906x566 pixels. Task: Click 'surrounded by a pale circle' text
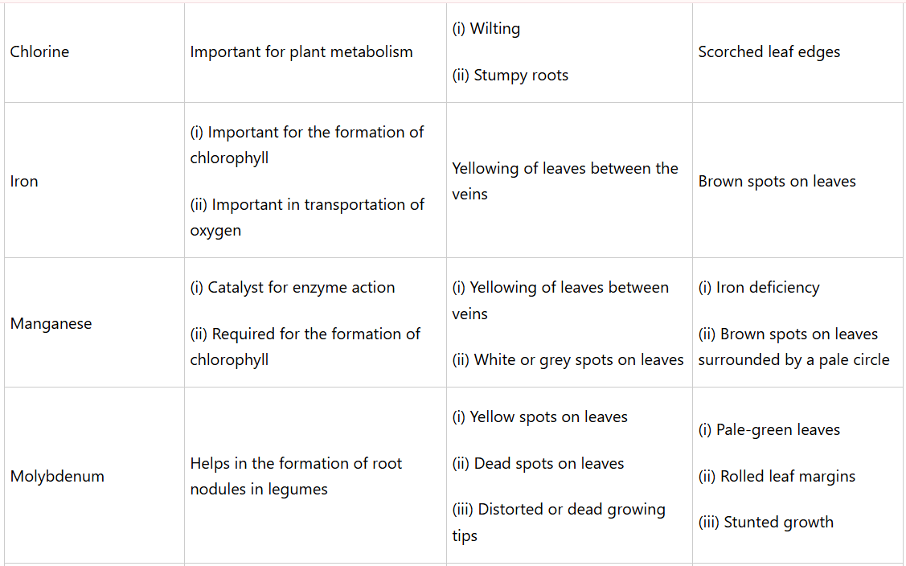[x=793, y=360]
